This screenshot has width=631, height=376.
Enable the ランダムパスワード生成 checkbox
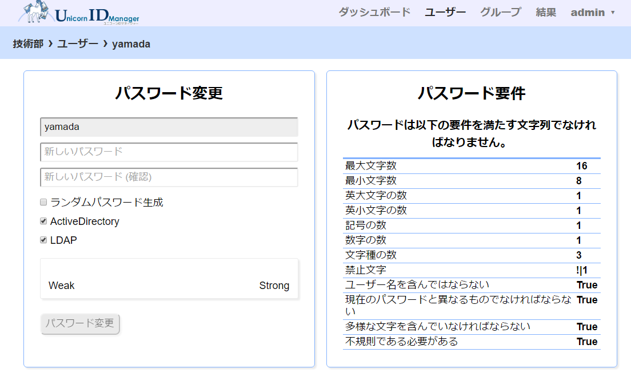click(x=43, y=202)
